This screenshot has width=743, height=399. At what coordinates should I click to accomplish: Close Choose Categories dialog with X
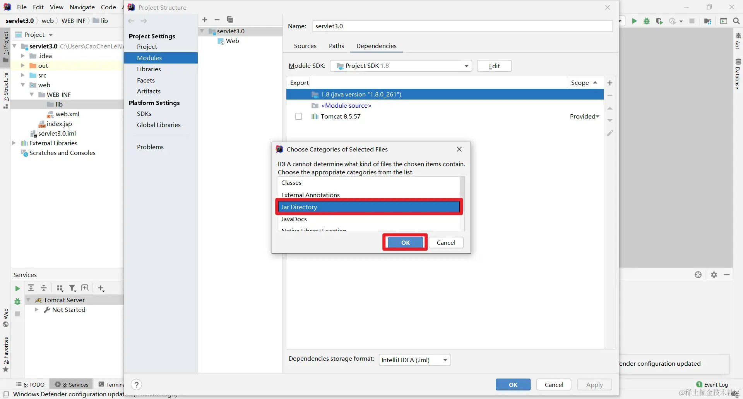459,149
